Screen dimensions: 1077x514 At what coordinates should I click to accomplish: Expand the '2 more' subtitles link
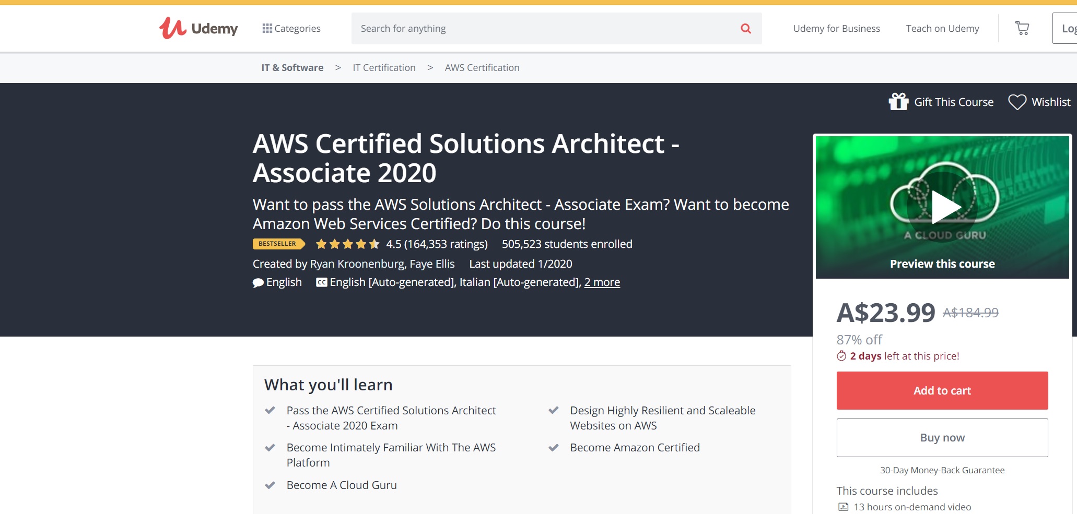click(x=602, y=282)
